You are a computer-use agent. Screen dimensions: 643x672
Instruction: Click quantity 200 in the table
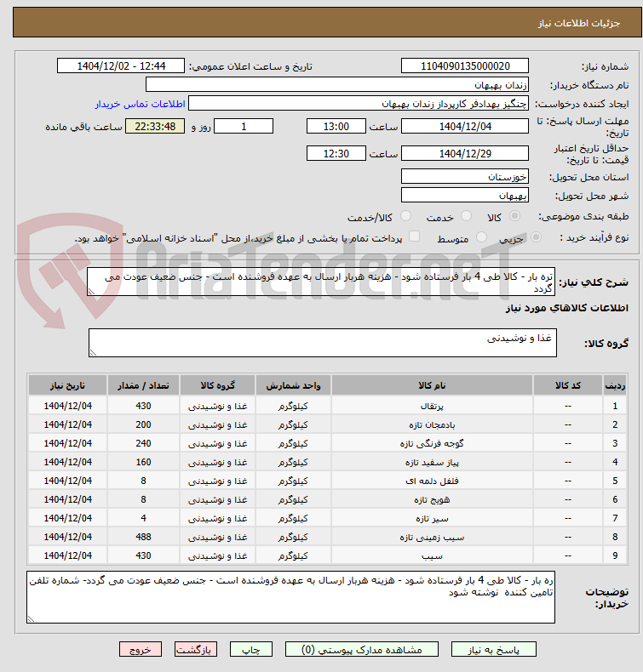pyautogui.click(x=143, y=424)
